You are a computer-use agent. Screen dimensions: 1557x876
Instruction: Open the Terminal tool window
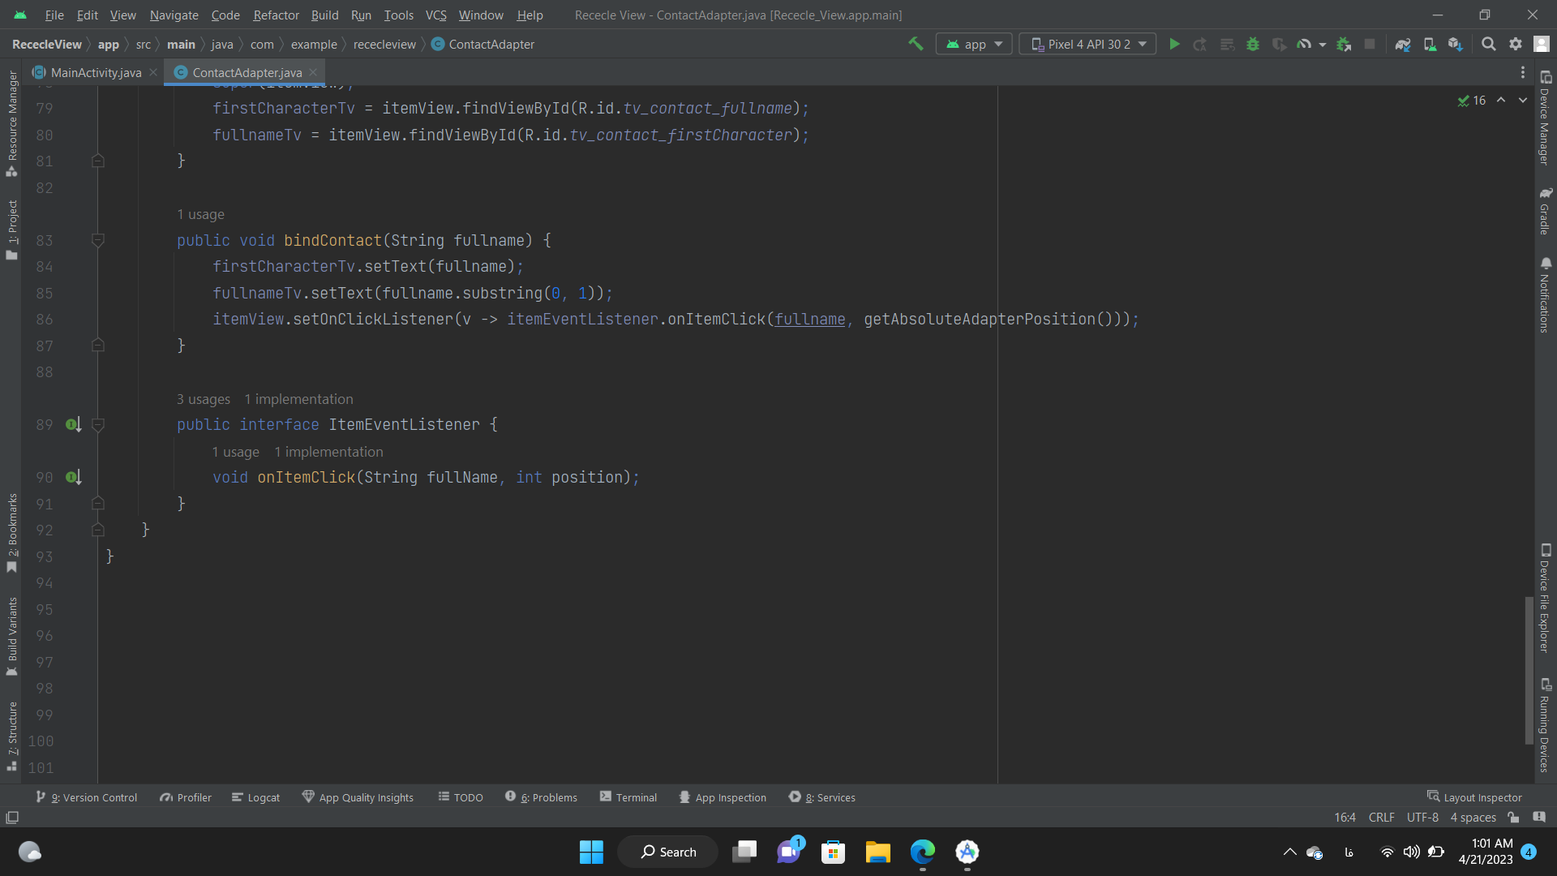[x=628, y=797]
